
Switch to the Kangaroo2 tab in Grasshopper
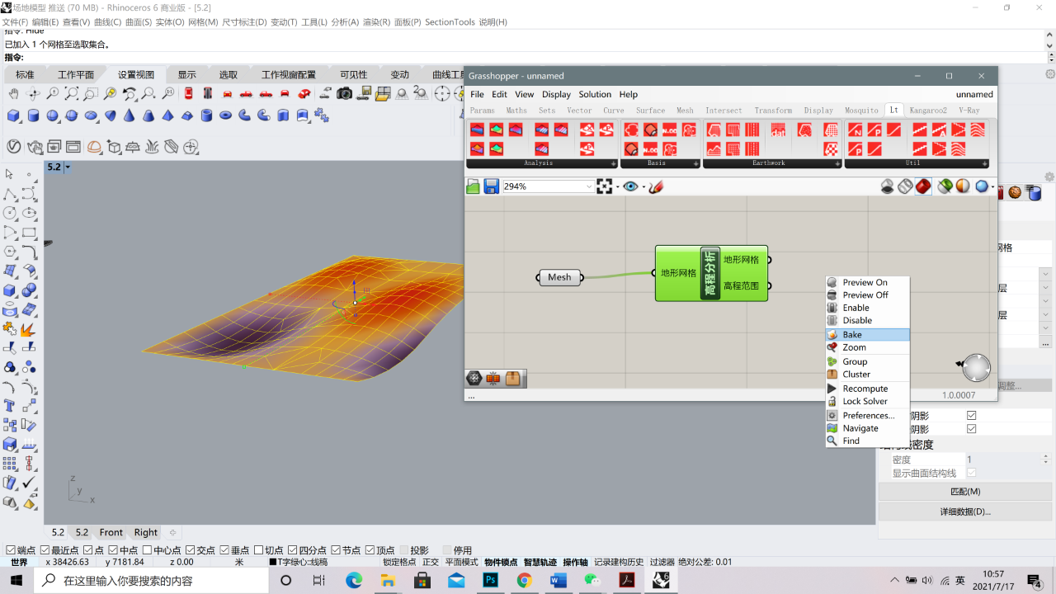click(928, 110)
